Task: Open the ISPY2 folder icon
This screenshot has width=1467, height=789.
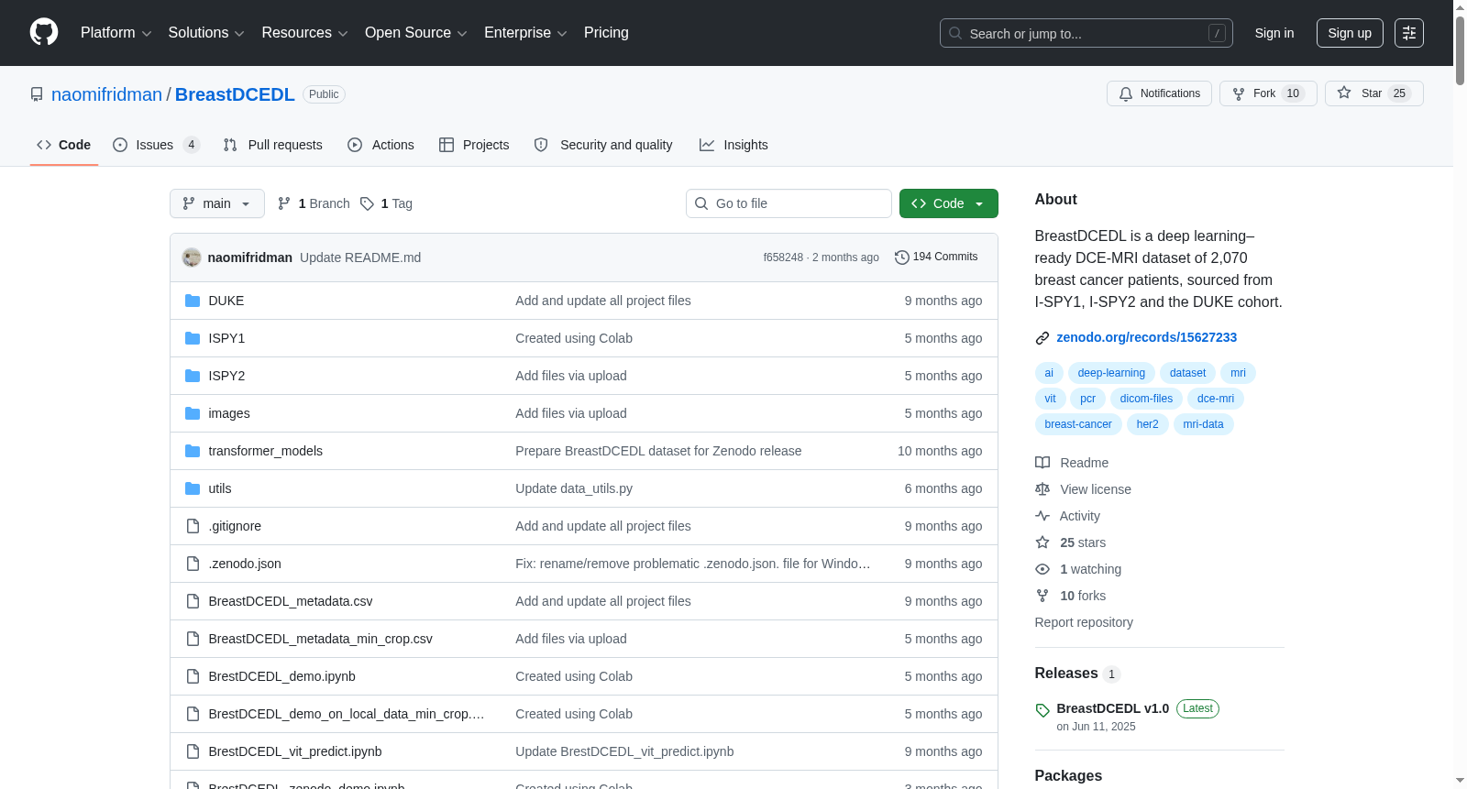Action: click(193, 376)
